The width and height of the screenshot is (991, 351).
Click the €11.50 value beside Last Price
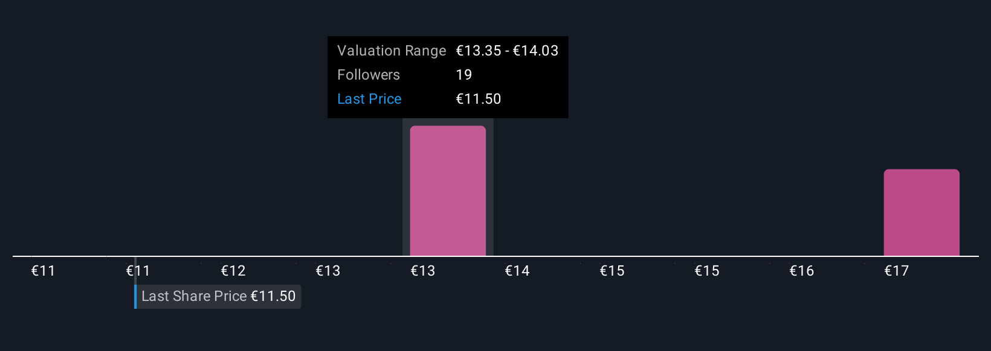coord(479,99)
